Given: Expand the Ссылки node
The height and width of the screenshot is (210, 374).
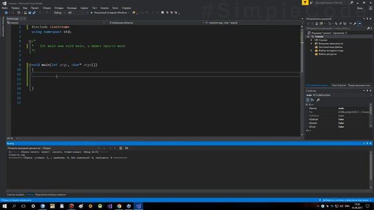Looking at the screenshot, I should pos(311,40).
